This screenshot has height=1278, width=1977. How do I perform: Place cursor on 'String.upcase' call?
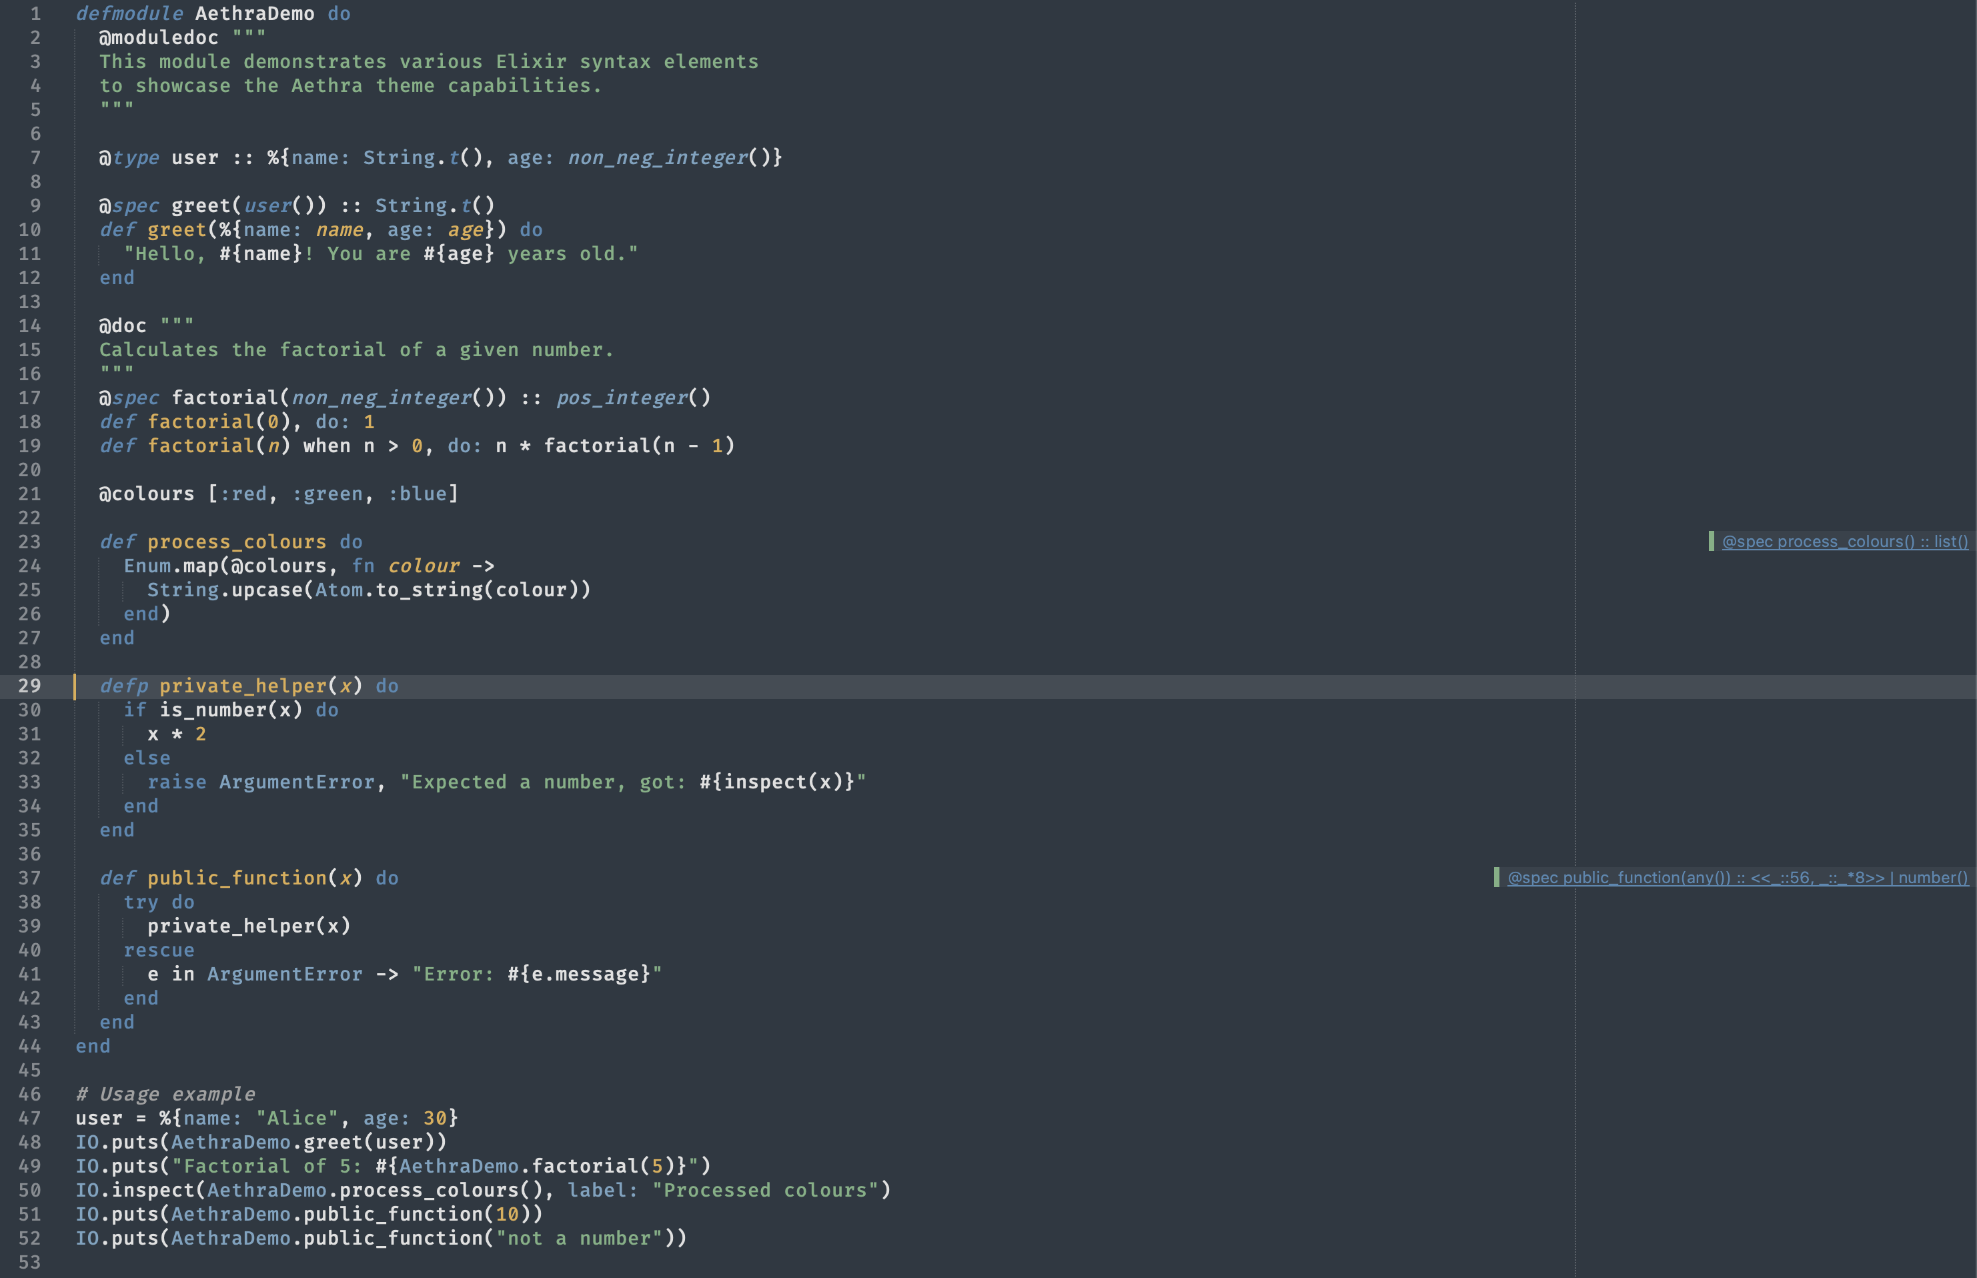click(x=225, y=590)
